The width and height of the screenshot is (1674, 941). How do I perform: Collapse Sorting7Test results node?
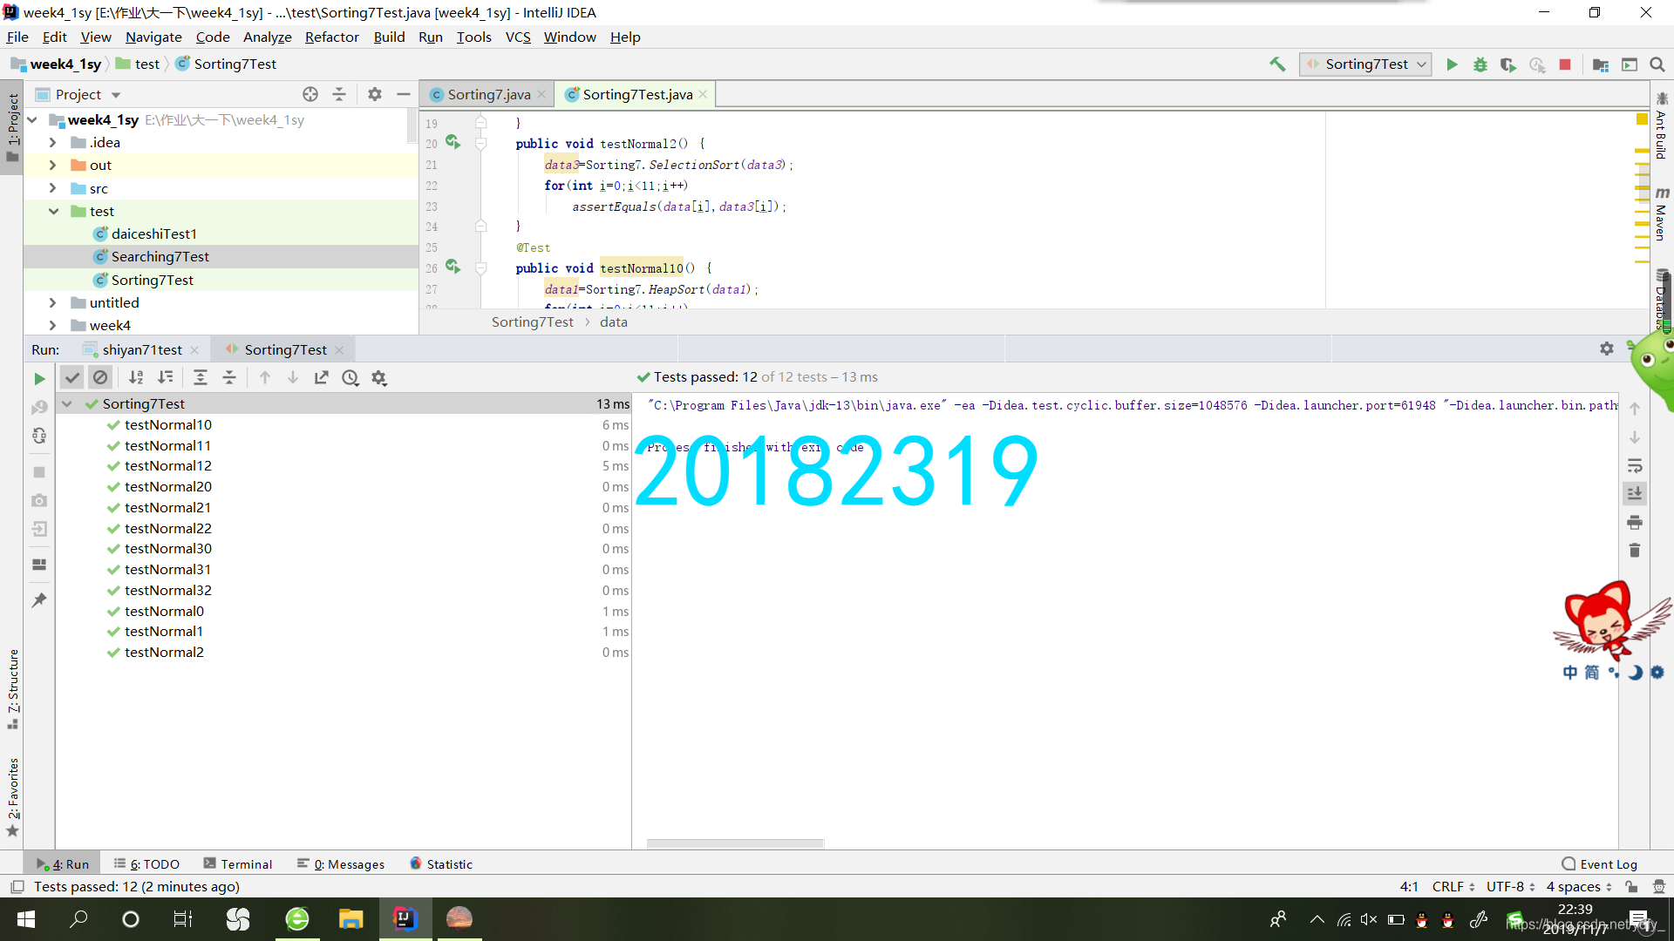pos(67,403)
